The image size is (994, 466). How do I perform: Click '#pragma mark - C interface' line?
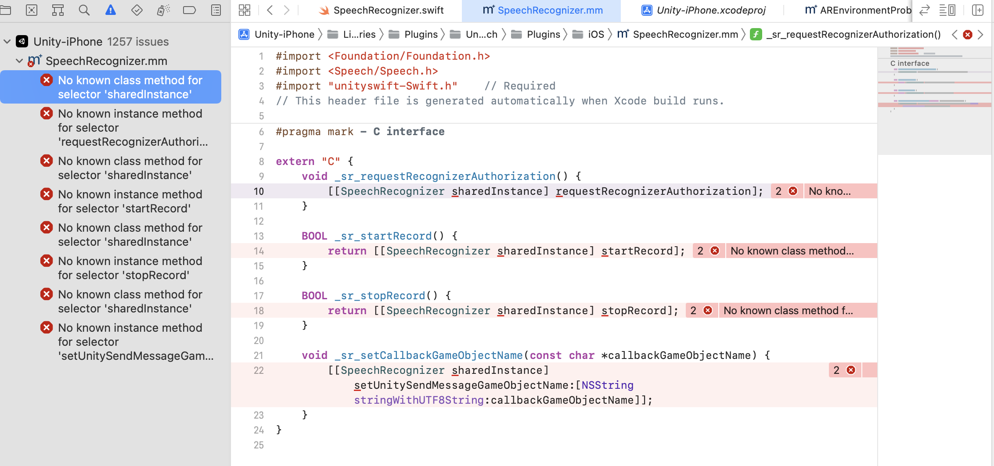360,132
